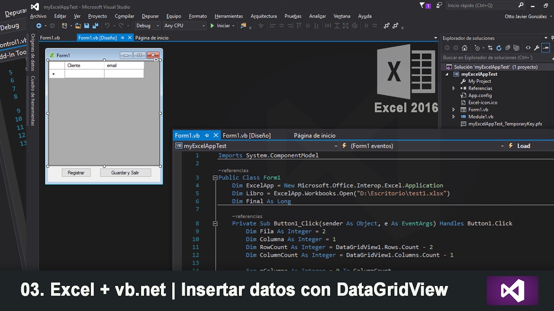Collapse the Button1_Click sub code region

click(x=215, y=223)
